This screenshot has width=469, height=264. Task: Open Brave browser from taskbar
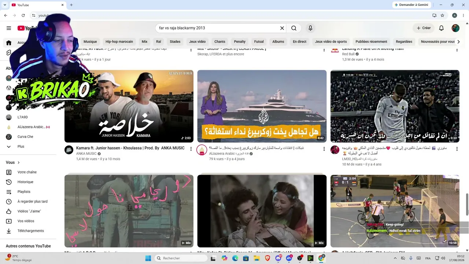tap(267, 258)
